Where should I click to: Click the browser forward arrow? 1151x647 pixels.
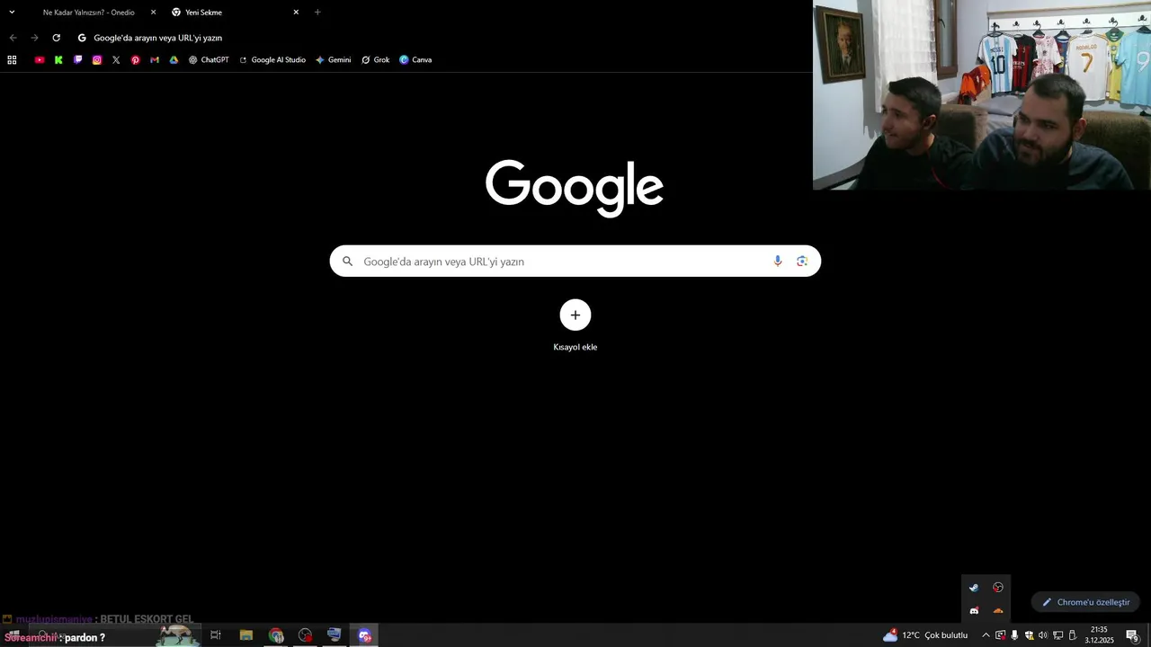click(34, 38)
